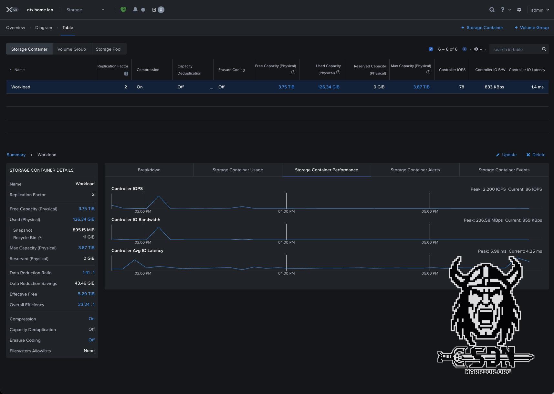
Task: Open the admin user dropdown
Action: point(540,10)
